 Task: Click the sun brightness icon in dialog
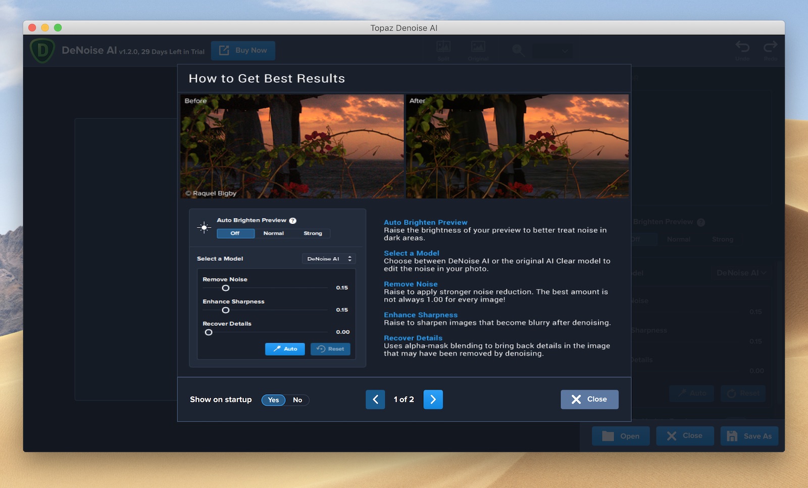tap(204, 228)
